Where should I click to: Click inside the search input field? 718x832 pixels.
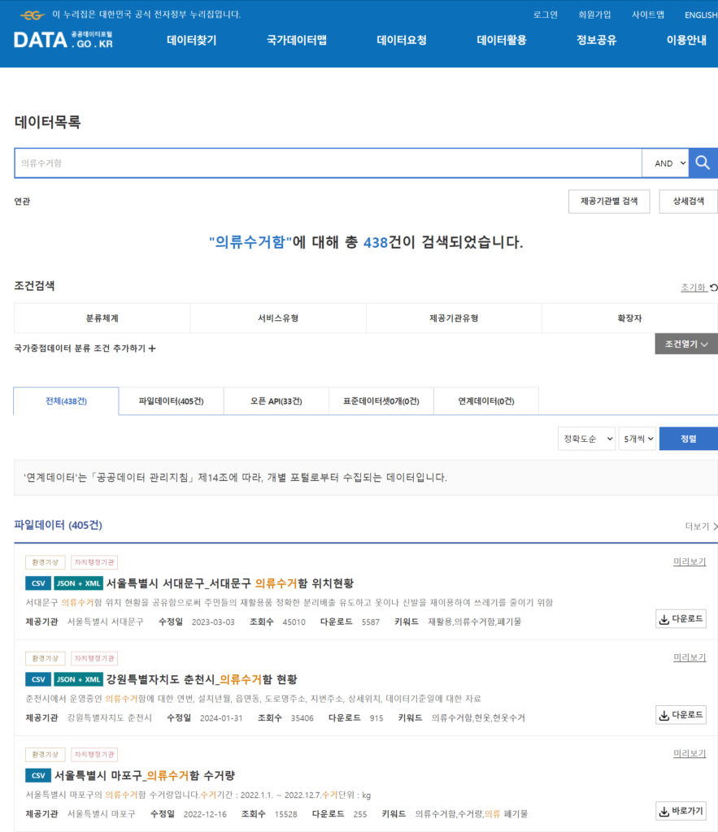(x=325, y=162)
